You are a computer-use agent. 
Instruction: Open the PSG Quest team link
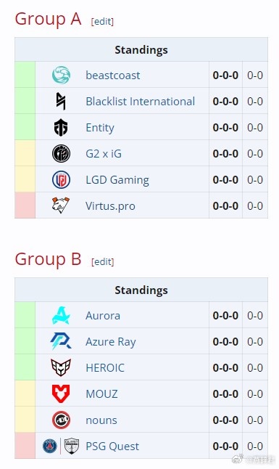click(112, 446)
